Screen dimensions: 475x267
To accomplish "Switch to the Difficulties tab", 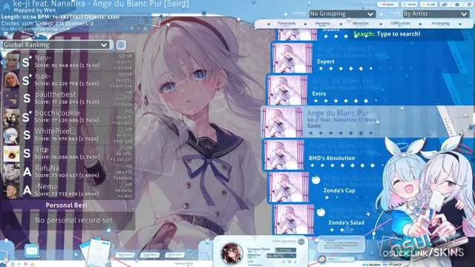I will coord(400,23).
